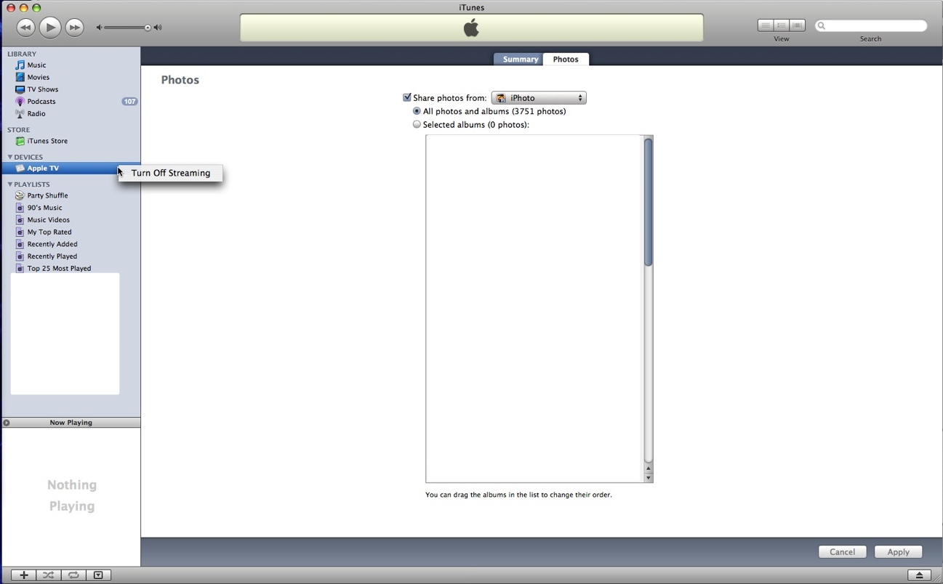
Task: Click the Apple logo status display
Action: pos(472,28)
